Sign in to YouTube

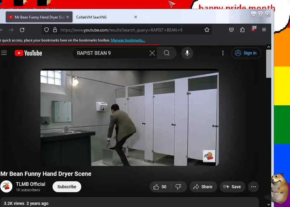(x=246, y=53)
